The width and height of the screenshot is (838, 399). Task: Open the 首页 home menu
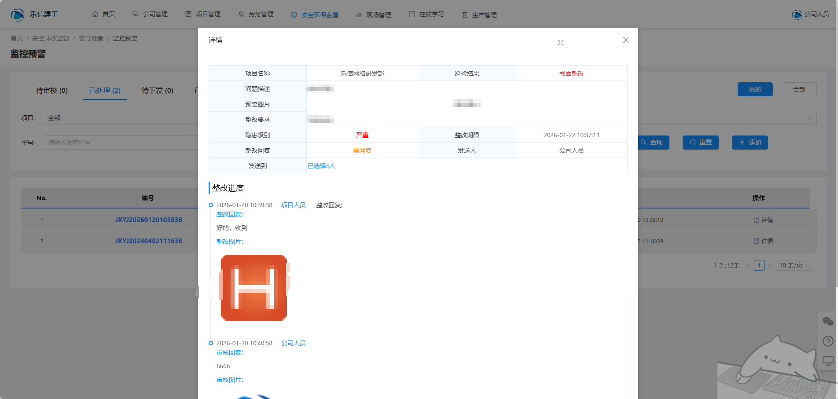click(x=103, y=15)
